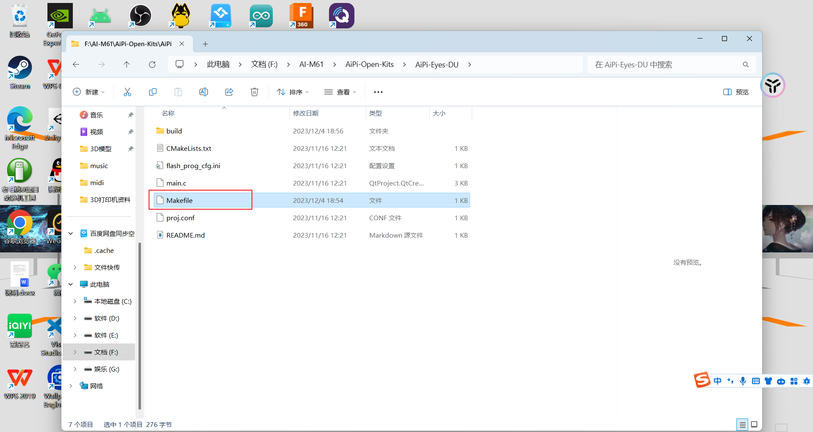Click AiPi-Open-Kits in the address breadcrumb
The height and width of the screenshot is (432, 813).
[370, 64]
